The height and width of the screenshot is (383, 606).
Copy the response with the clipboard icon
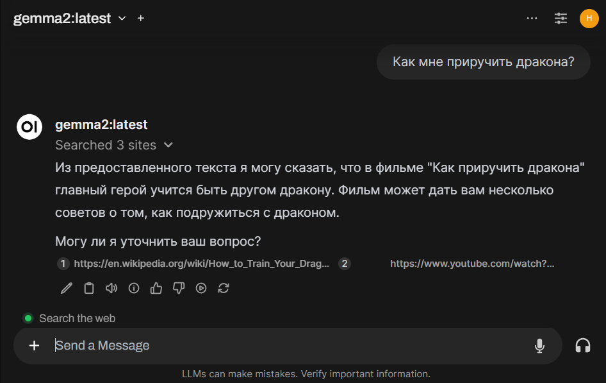pos(89,288)
